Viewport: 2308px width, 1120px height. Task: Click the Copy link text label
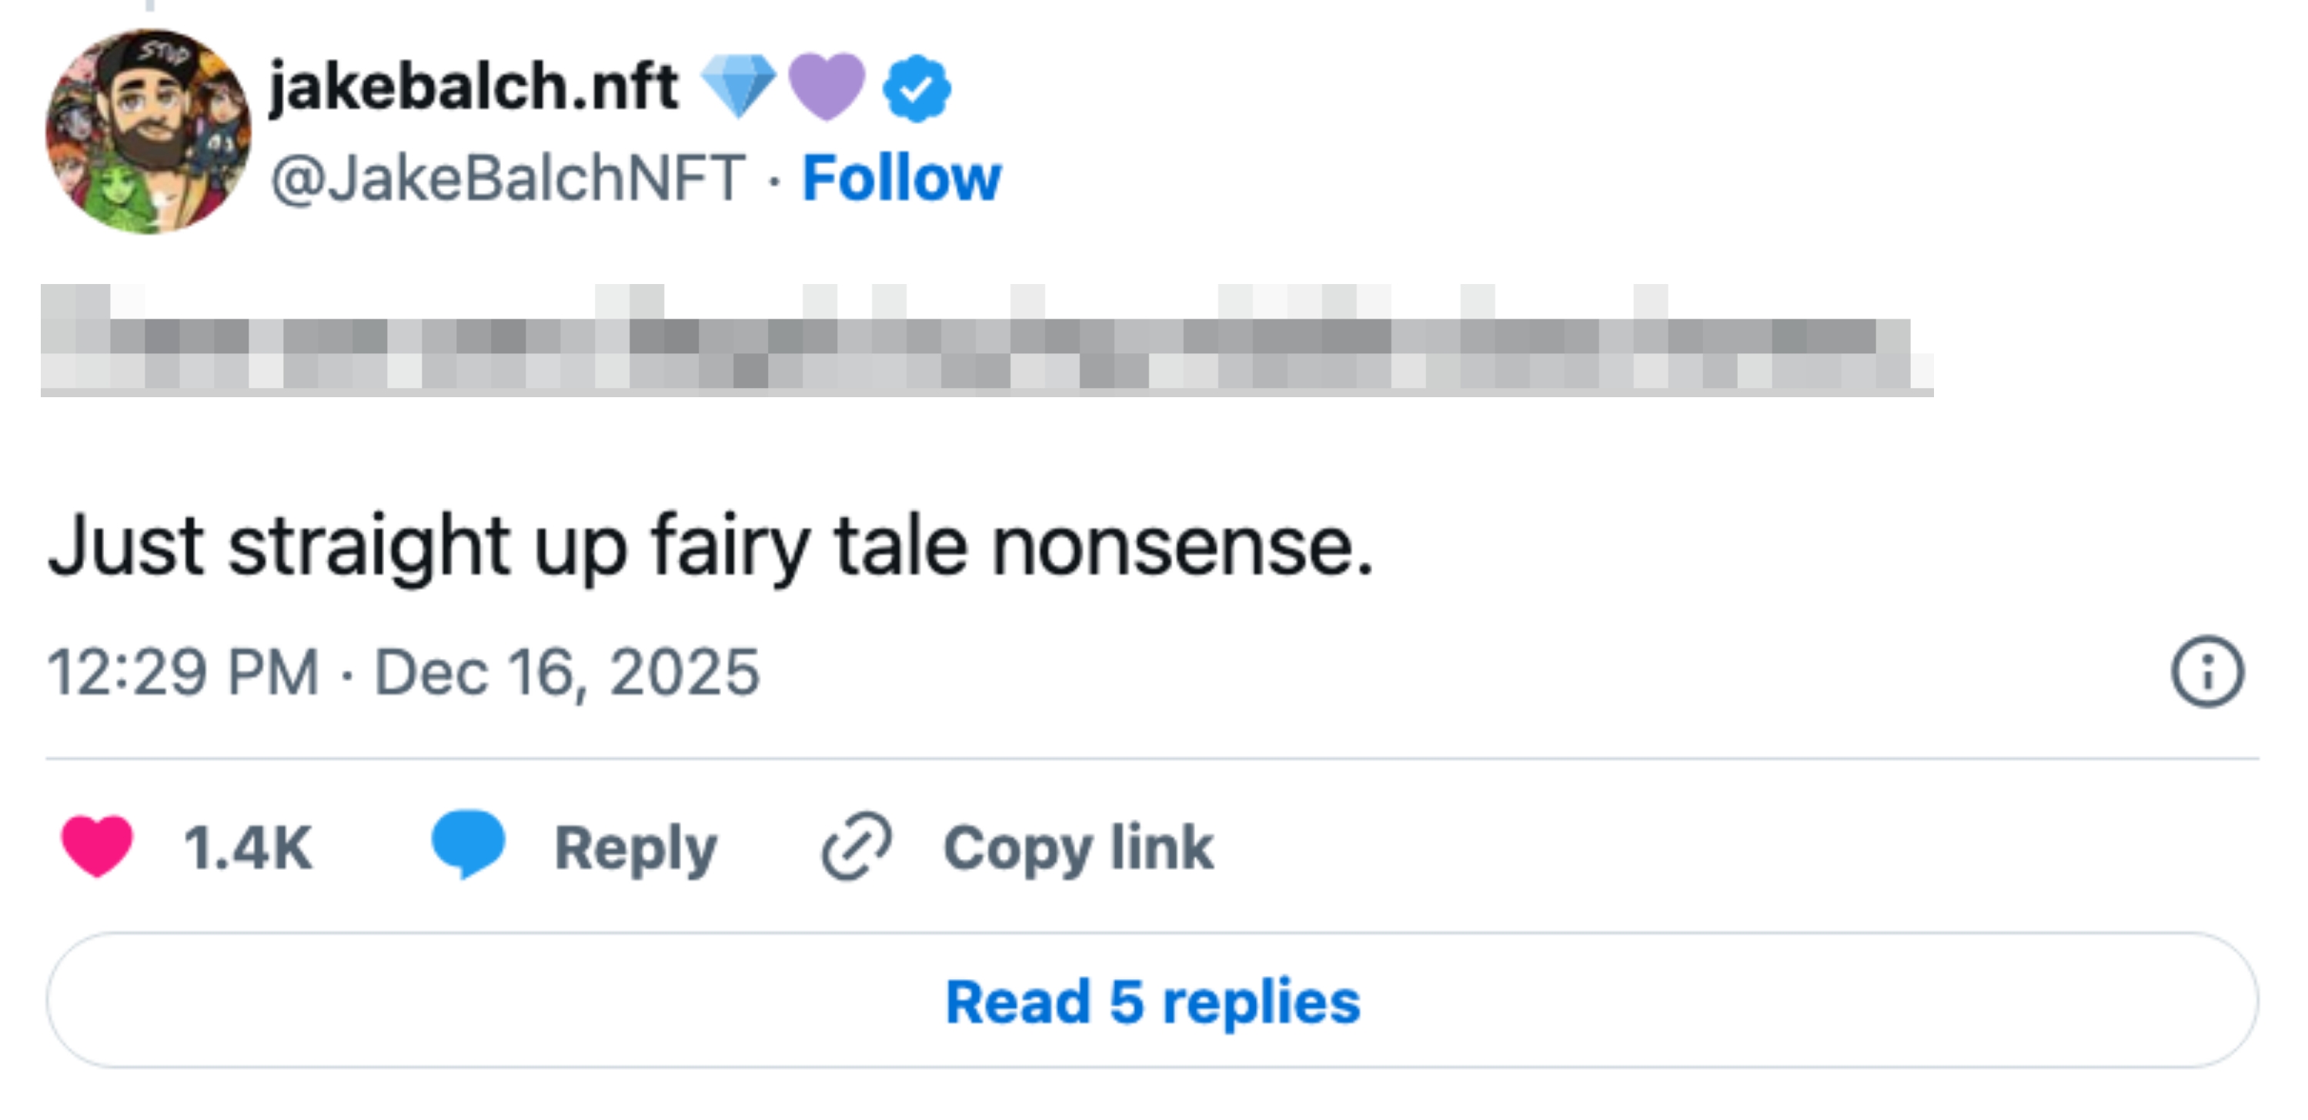[x=1078, y=848]
